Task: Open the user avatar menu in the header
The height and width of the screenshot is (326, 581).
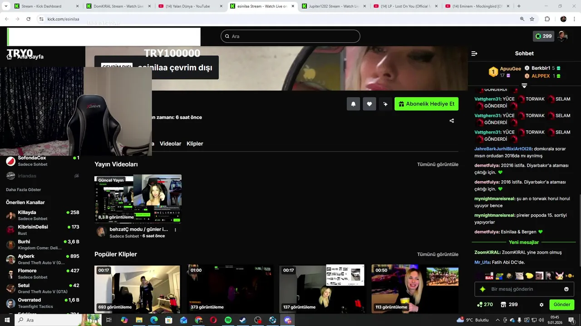Action: (562, 36)
